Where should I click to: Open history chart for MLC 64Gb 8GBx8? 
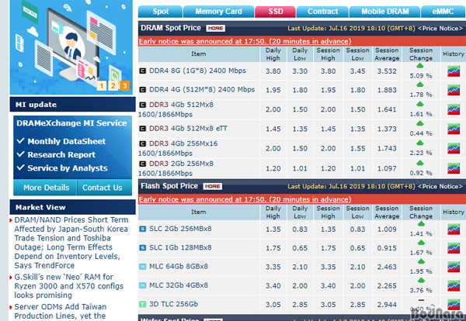(454, 267)
